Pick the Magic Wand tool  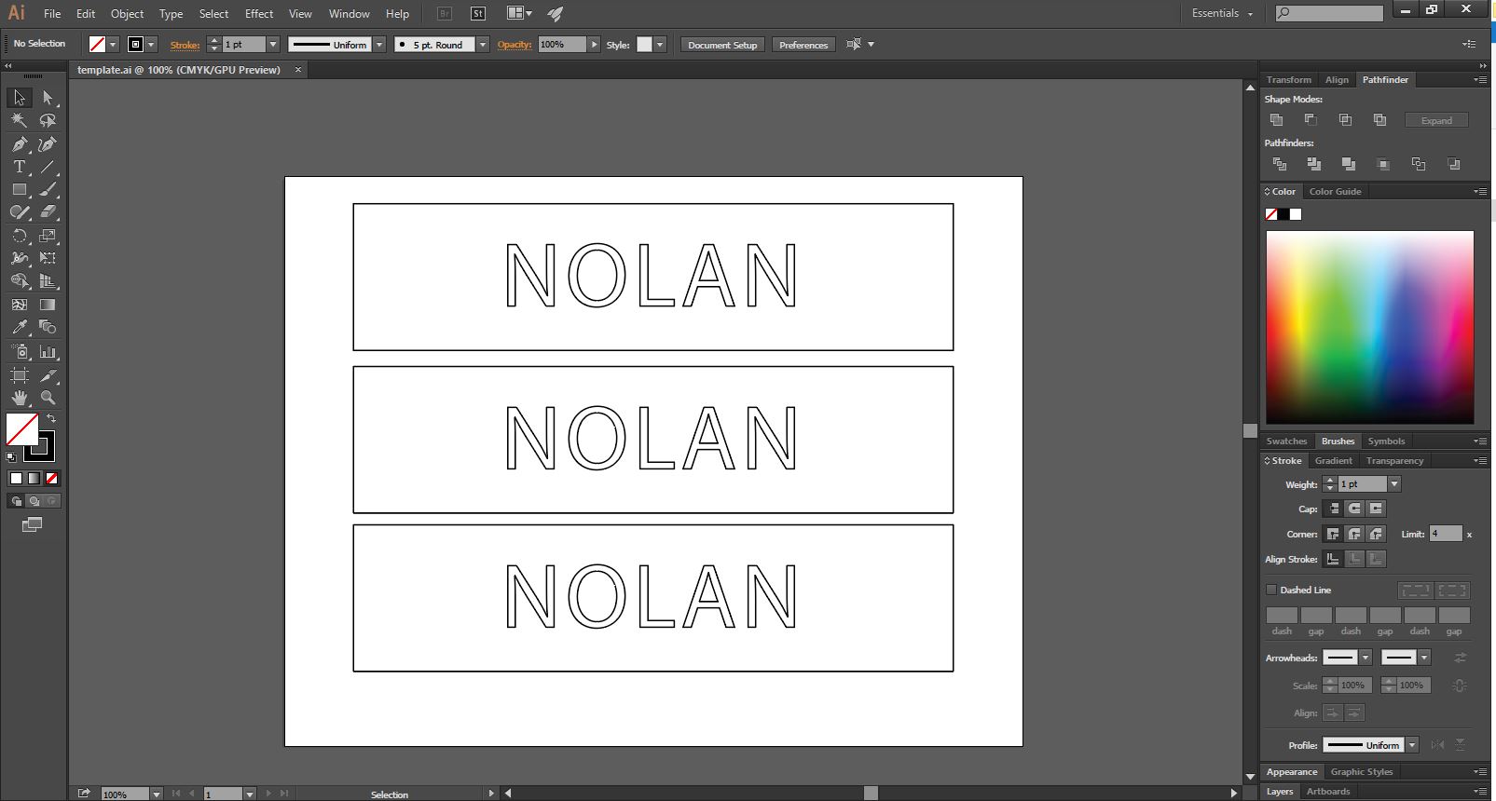pos(19,120)
